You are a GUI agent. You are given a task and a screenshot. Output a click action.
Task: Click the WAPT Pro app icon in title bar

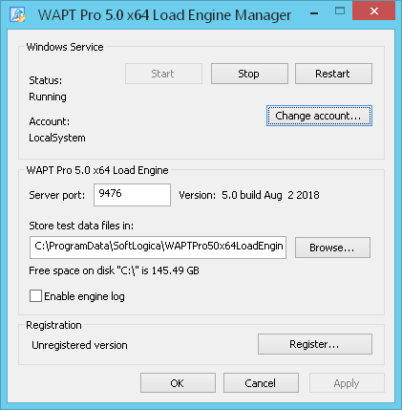tap(17, 14)
